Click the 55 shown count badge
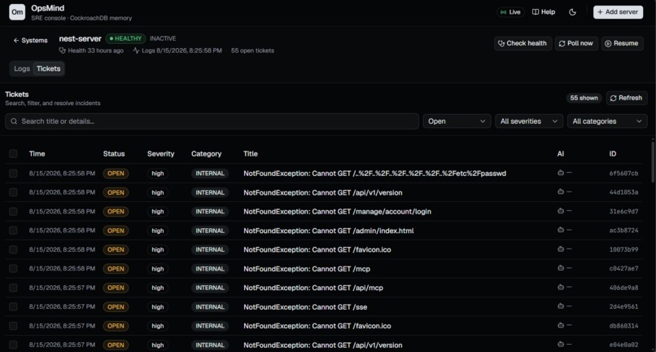This screenshot has height=352, width=656. pos(584,98)
